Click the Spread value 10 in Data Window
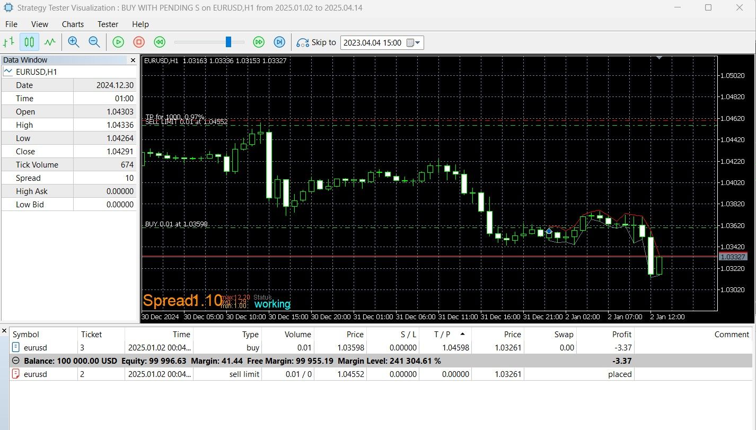The image size is (756, 430). coord(129,178)
